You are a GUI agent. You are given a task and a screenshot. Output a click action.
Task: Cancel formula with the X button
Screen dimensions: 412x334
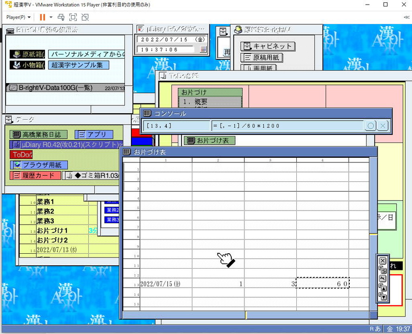click(383, 126)
